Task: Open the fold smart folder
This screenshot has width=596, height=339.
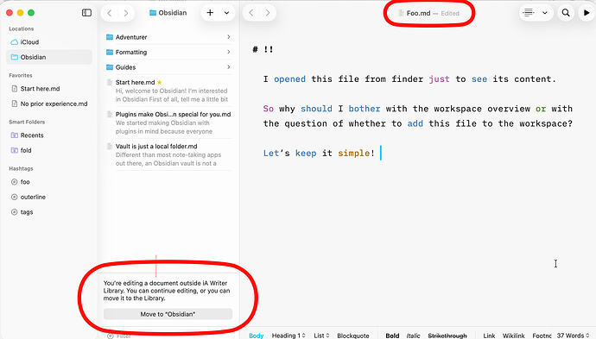Action: (x=48, y=150)
